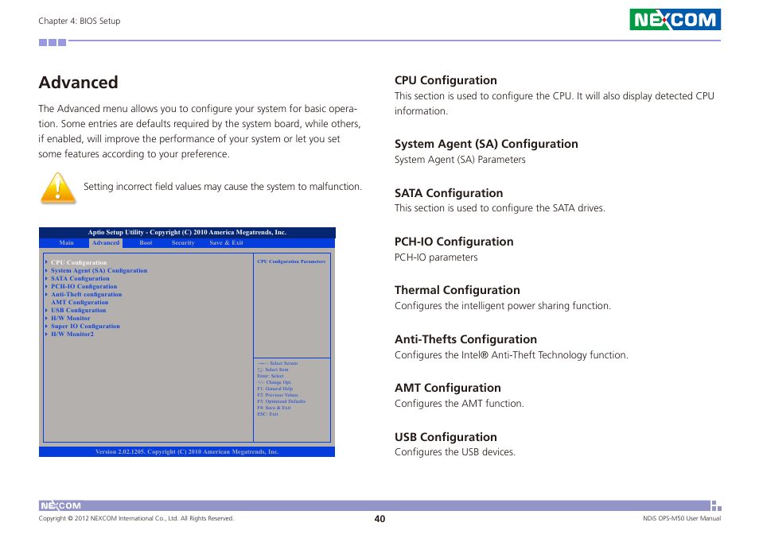Open CPU Configuration in the BIOS list
This screenshot has height=534, width=759.
(x=79, y=262)
